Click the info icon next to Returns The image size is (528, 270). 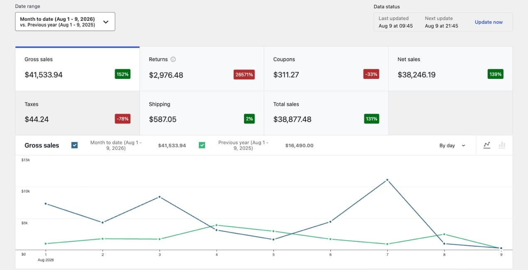pos(173,59)
